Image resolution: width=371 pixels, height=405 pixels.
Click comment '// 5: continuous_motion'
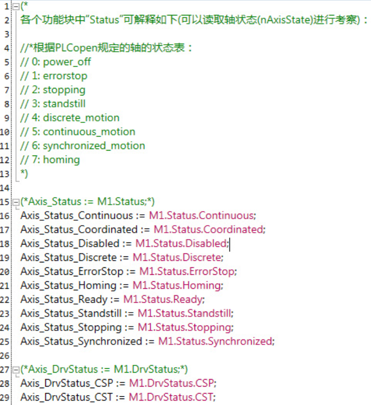(x=78, y=132)
